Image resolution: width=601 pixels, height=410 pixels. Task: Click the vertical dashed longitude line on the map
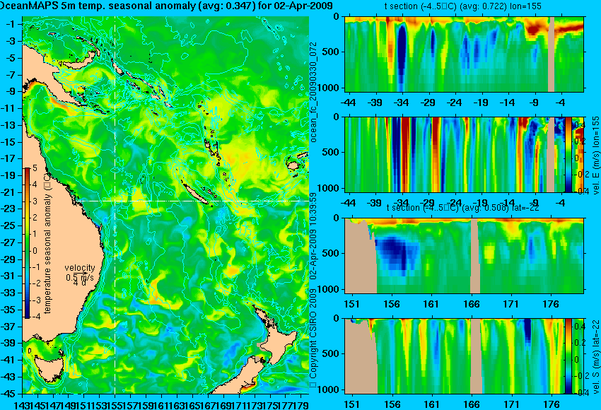click(115, 206)
